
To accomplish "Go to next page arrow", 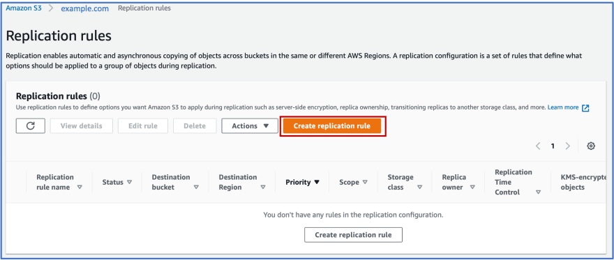I will tap(568, 146).
